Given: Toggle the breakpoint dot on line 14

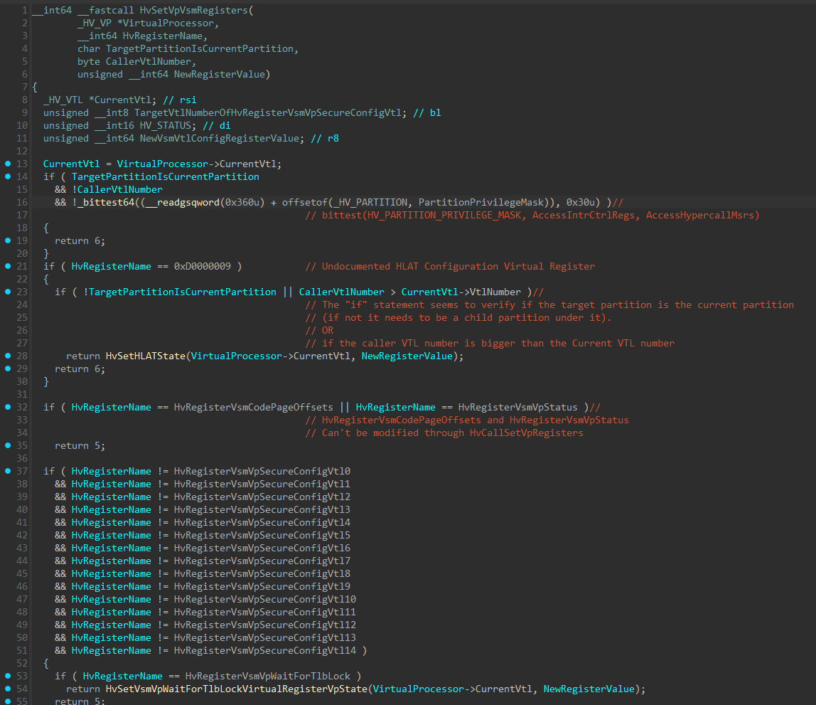Looking at the screenshot, I should 8,176.
